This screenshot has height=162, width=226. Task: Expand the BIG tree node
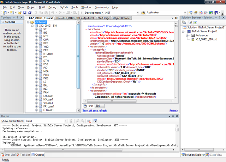click(36, 33)
